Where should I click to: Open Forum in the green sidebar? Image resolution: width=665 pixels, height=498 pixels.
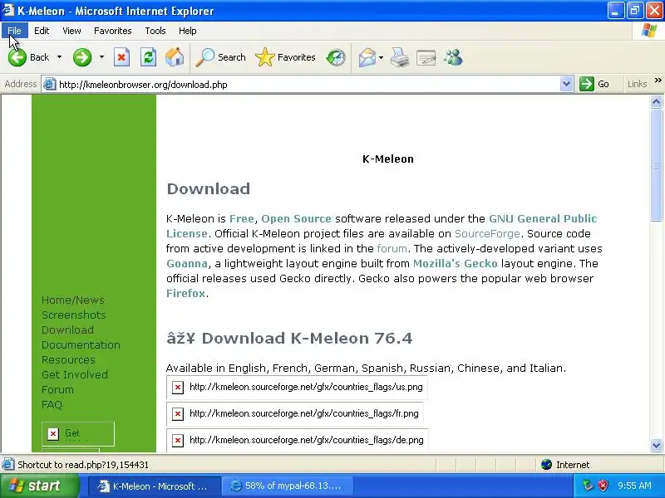tap(57, 389)
